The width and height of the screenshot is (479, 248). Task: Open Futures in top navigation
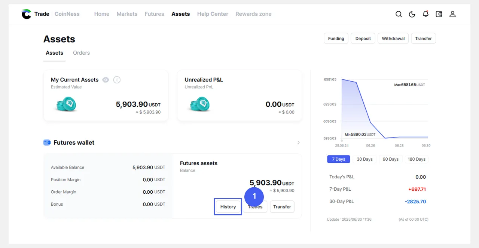tap(154, 14)
